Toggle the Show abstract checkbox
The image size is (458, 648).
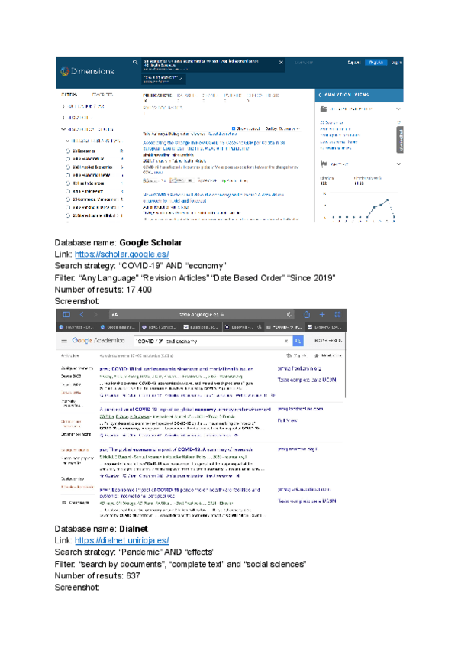click(x=234, y=128)
